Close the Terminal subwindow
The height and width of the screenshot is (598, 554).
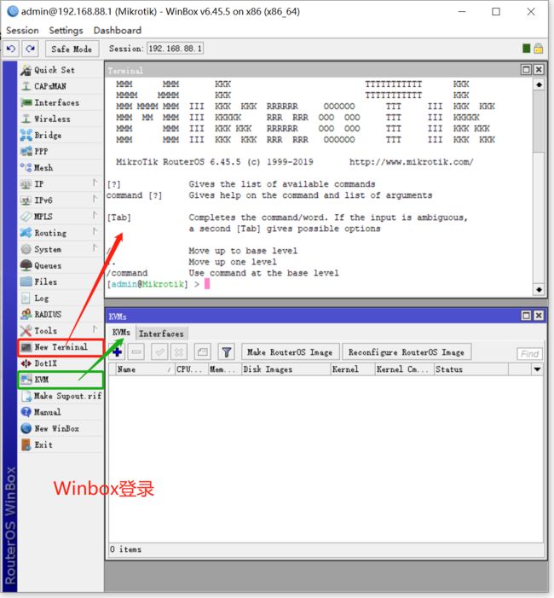tap(539, 69)
